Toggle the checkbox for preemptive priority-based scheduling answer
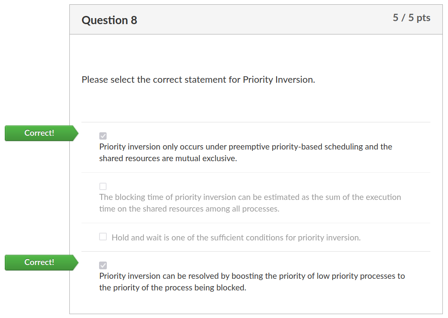Viewport: 448px width, 318px height. 103,136
